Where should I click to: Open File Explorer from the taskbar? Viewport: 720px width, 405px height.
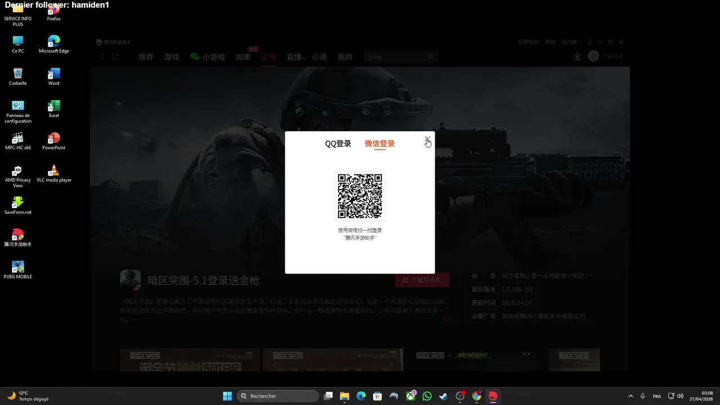tap(344, 396)
